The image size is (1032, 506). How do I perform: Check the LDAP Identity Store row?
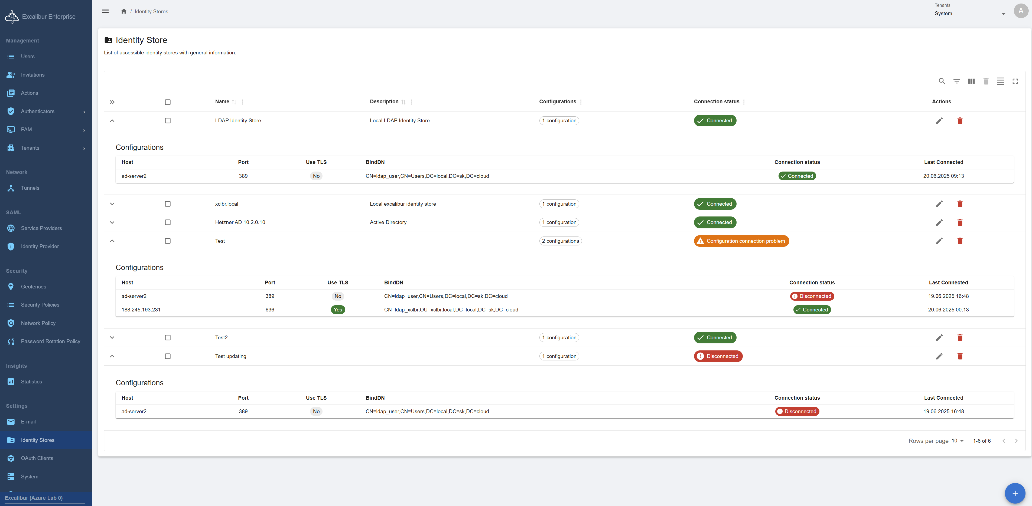(x=168, y=121)
